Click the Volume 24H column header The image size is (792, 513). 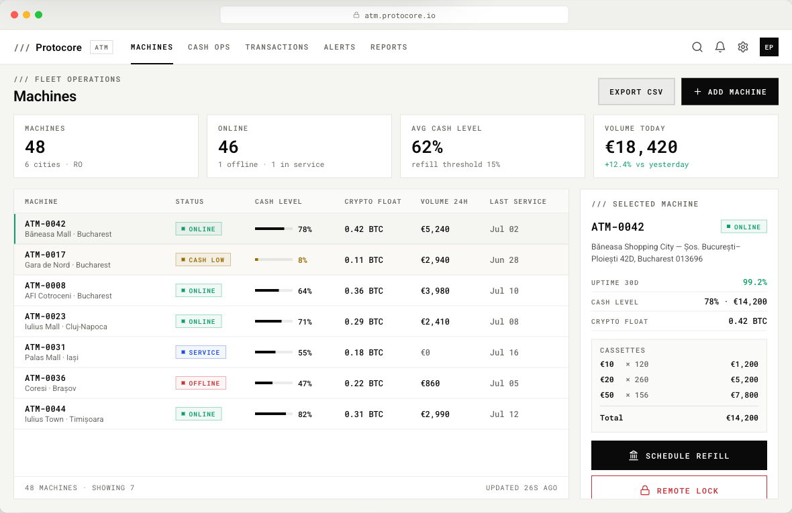(444, 201)
